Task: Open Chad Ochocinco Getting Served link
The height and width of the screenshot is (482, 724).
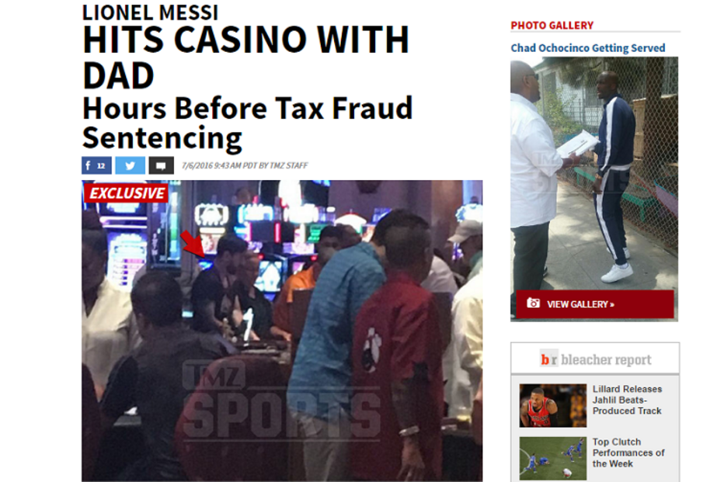Action: (x=588, y=48)
